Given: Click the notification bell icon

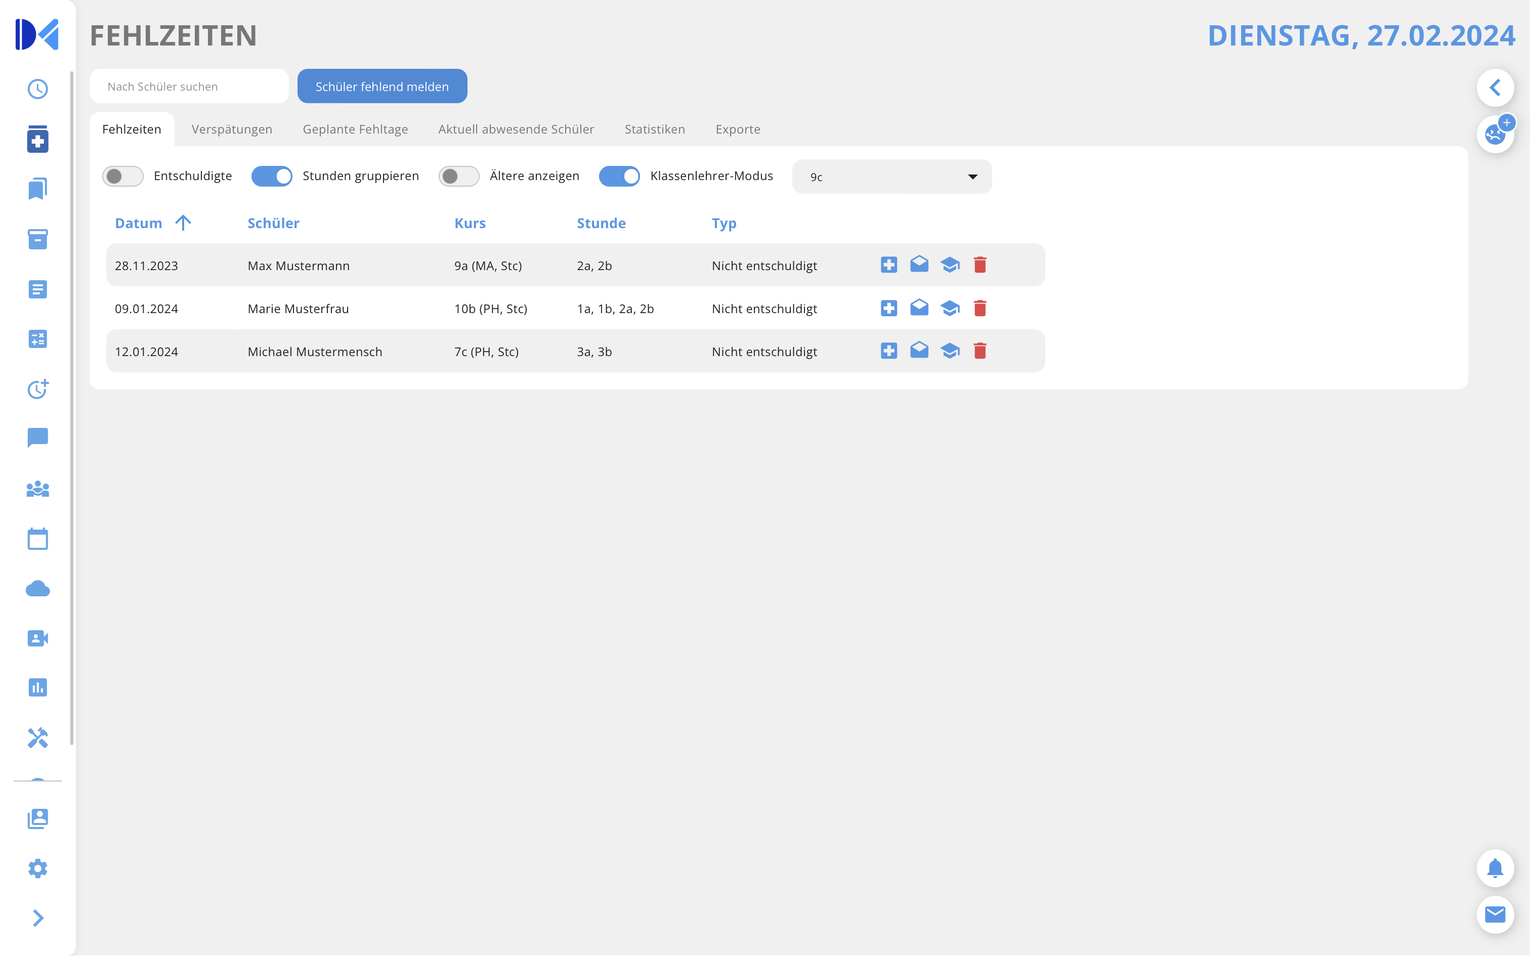Looking at the screenshot, I should [1495, 868].
